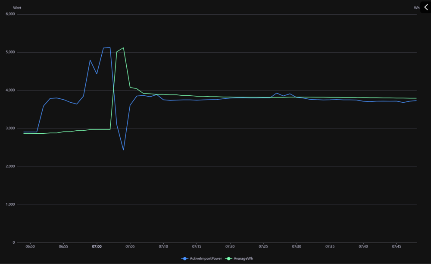Toggle the ActiveImportPower series in the legend

click(x=205, y=258)
